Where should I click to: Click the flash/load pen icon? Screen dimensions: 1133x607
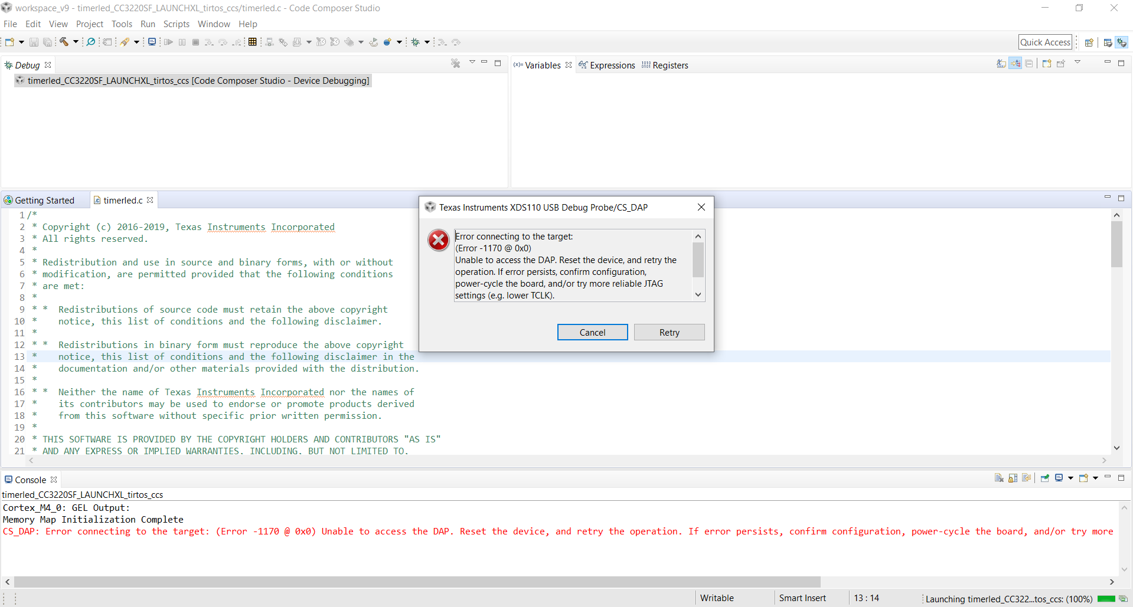(x=125, y=42)
